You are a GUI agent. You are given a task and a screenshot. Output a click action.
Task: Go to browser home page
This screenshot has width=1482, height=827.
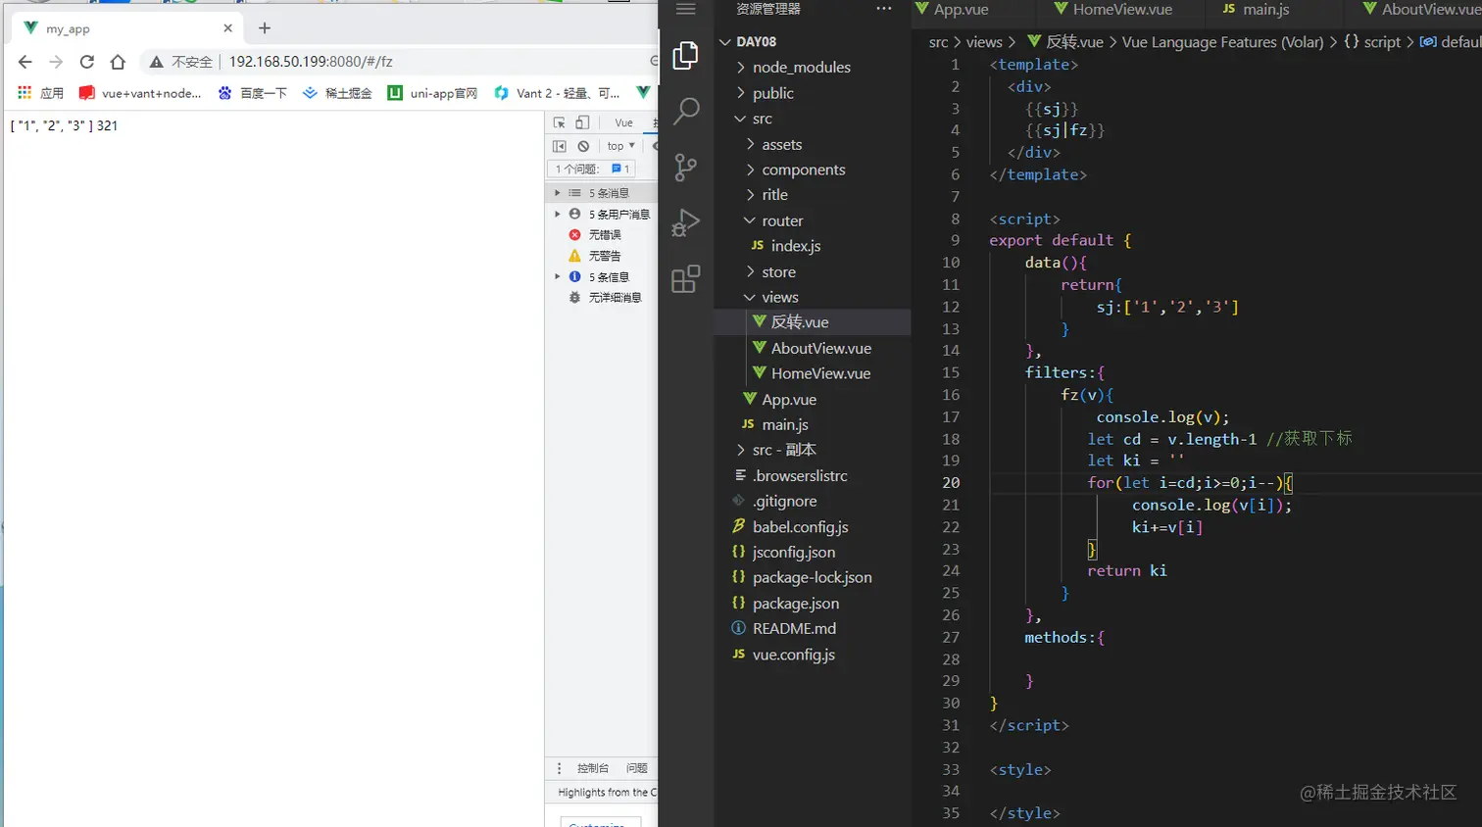(x=118, y=62)
